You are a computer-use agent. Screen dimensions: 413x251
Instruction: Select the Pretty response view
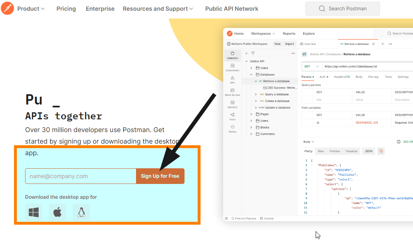click(x=308, y=151)
